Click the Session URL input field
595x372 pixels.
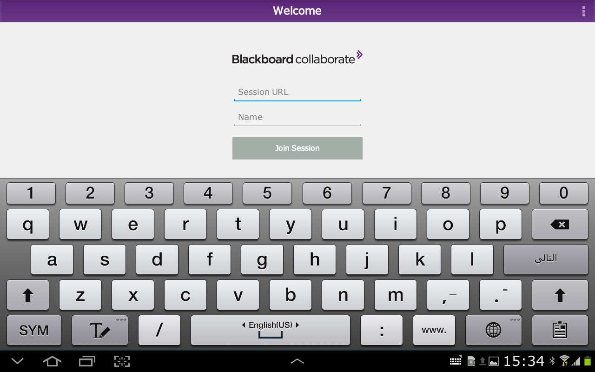(297, 92)
